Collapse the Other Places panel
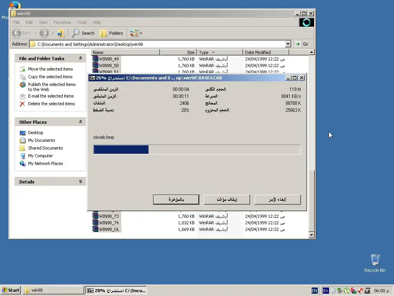The image size is (394, 296). pyautogui.click(x=80, y=121)
